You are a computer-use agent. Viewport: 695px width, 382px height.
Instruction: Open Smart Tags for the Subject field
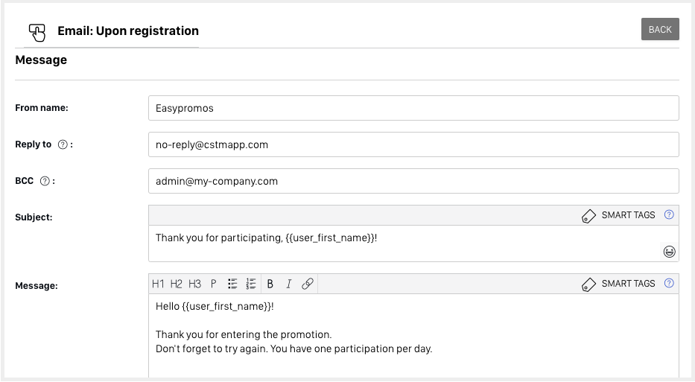coord(619,215)
